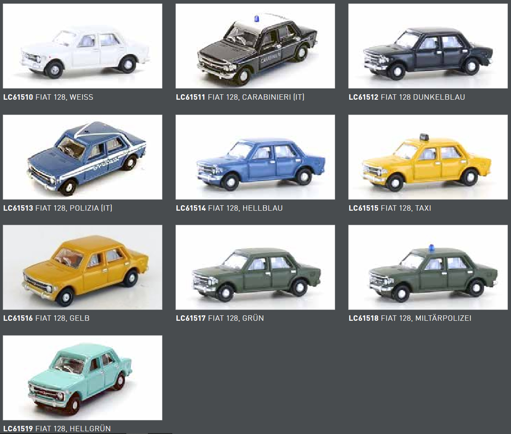Screen dimensions: 511x434
Task: Select the LC61516 FIAT 128, GELB label
Action: pyautogui.click(x=46, y=318)
